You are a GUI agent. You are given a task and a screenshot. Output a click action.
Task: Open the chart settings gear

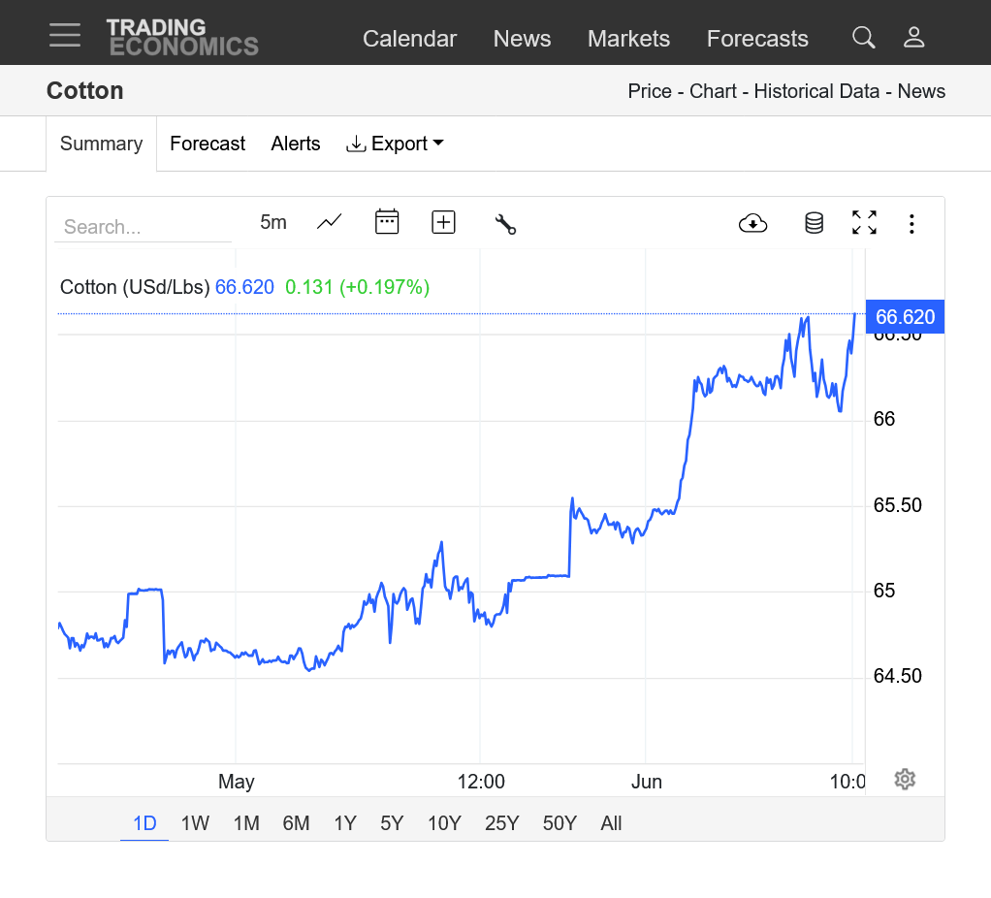pyautogui.click(x=905, y=779)
